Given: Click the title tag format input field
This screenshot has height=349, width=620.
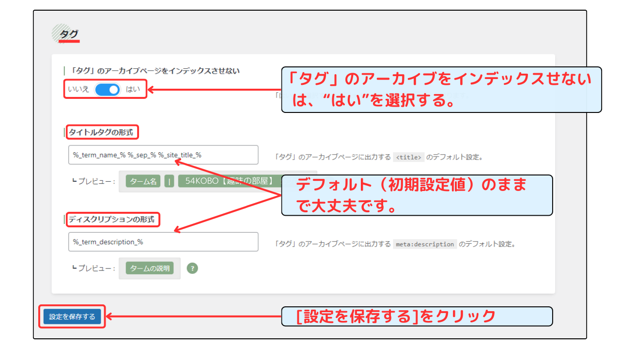Looking at the screenshot, I should 163,155.
